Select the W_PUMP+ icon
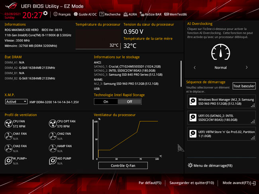Viewport: 259px width, 194px height. pos(8,161)
